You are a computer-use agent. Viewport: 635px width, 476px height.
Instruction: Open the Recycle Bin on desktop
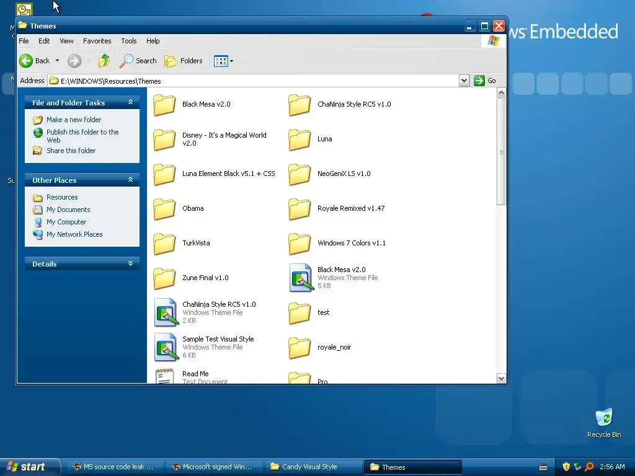point(604,423)
